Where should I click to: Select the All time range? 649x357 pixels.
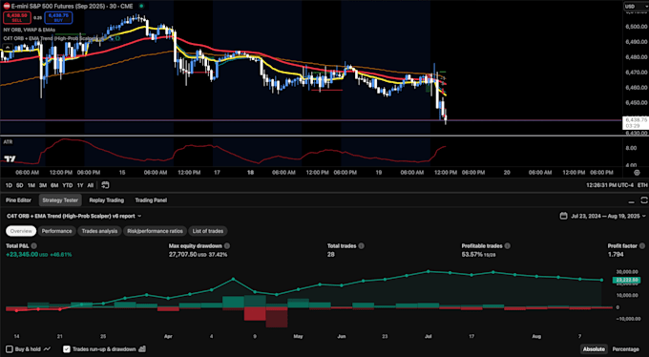tap(91, 185)
